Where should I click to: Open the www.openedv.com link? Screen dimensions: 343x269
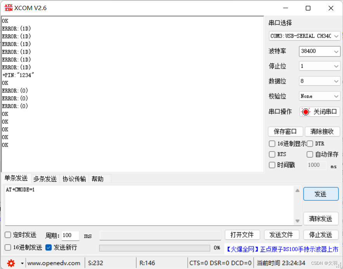pos(54,263)
